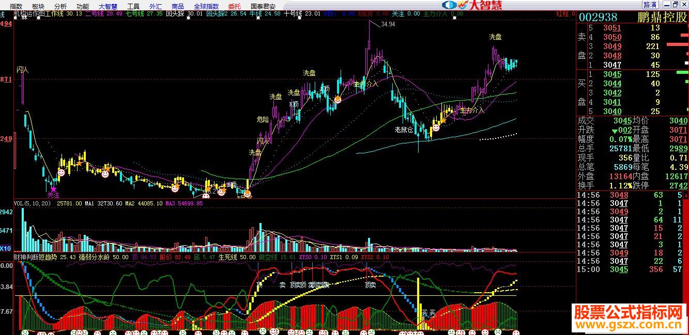Click the 机构运作图工作线 indicator title
Viewport: 689px width, 335px height.
click(39, 14)
